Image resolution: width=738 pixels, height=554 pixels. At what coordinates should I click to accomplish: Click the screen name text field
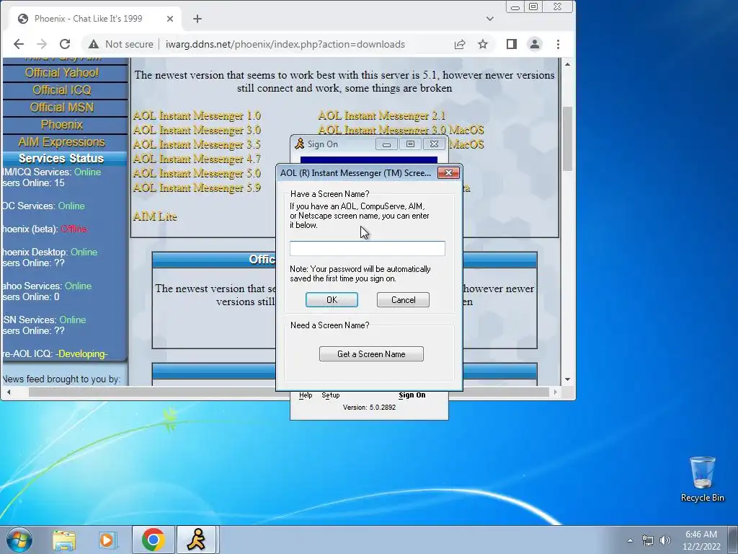click(367, 248)
